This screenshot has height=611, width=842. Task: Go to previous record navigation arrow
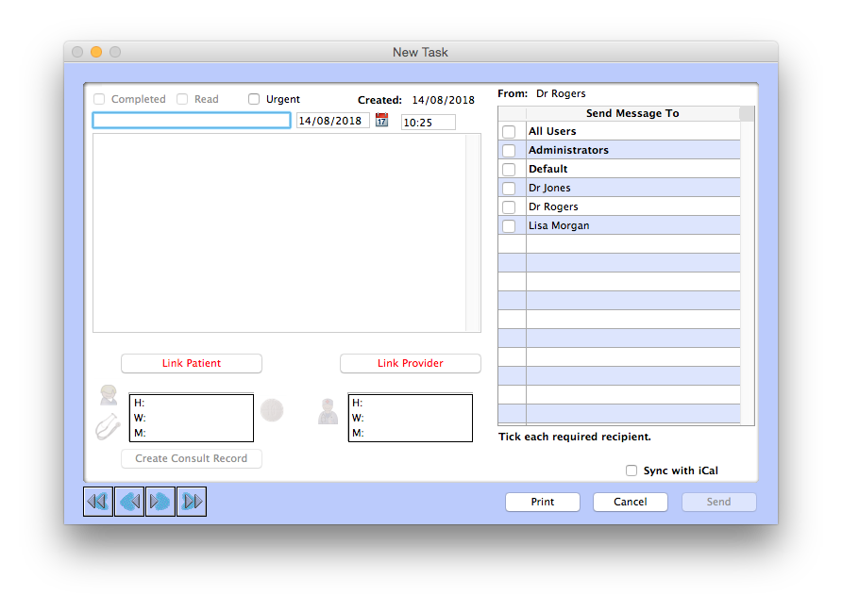(129, 502)
